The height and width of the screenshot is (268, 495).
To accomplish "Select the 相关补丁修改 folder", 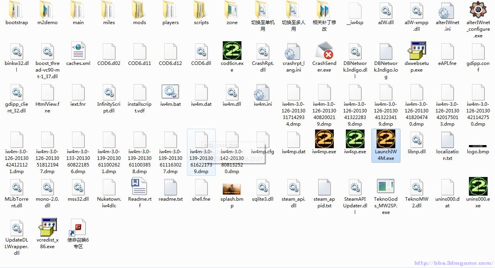I will 324,10.
